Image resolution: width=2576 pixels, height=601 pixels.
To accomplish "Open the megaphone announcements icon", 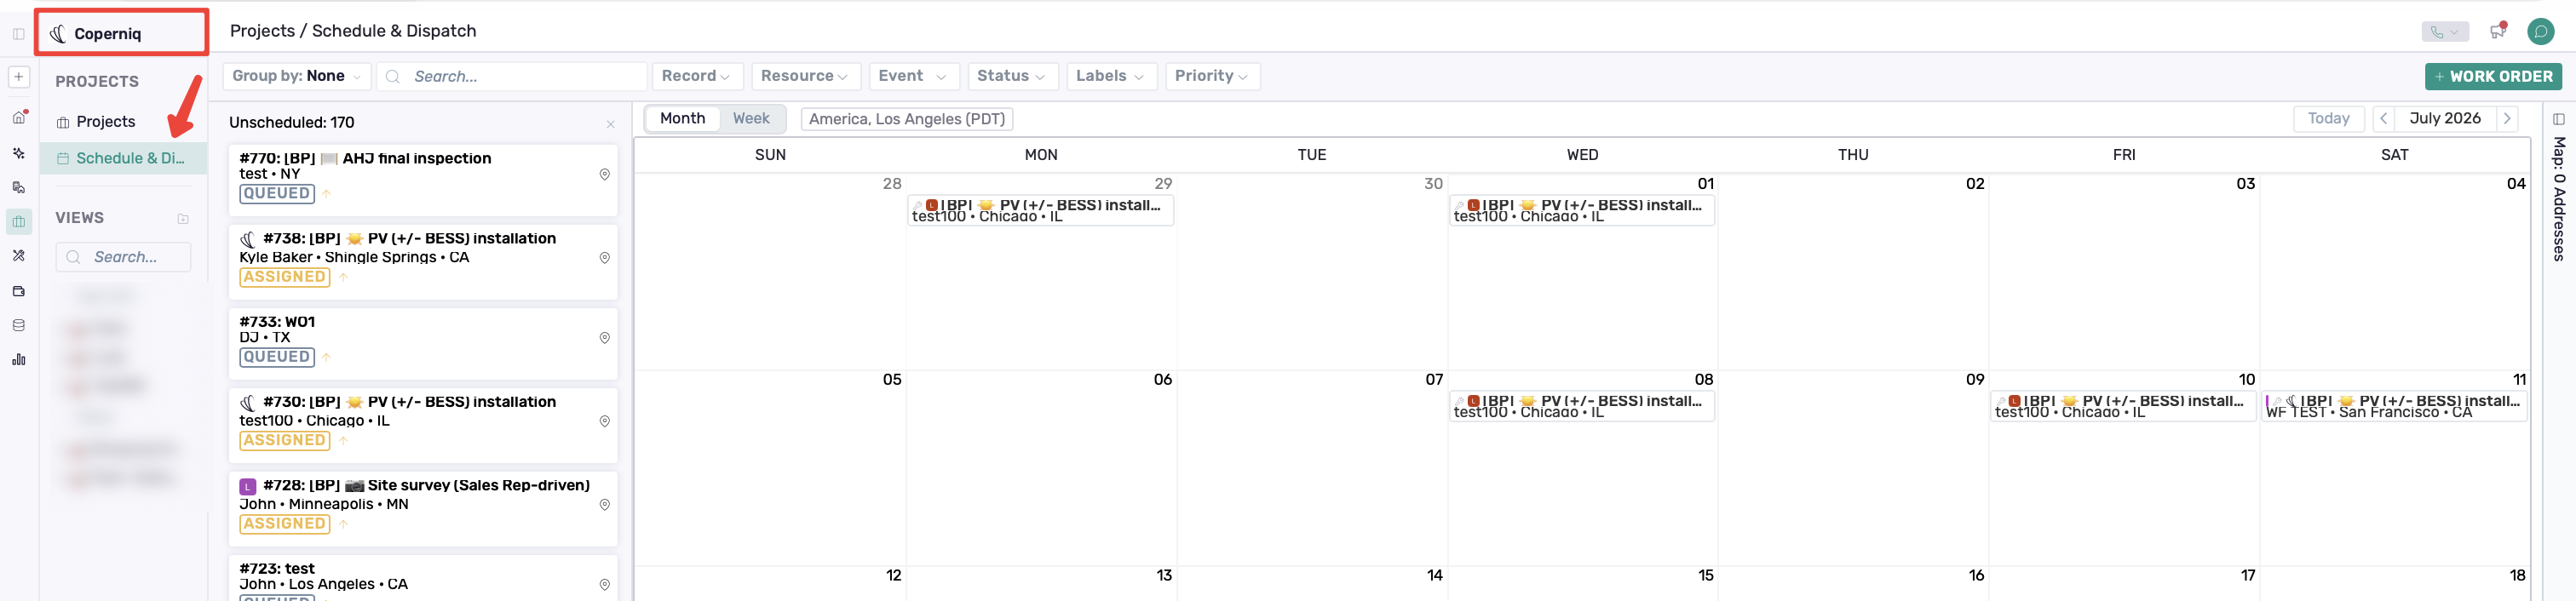I will click(2497, 32).
